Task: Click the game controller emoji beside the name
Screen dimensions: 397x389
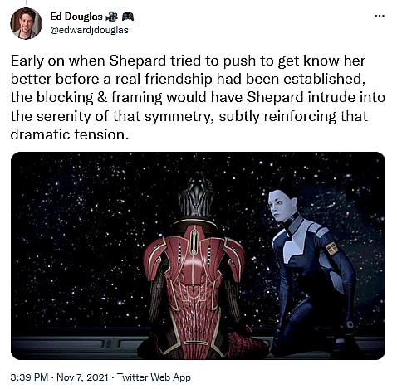Action: click(x=128, y=17)
